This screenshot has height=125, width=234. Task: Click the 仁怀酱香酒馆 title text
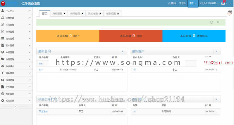click(31, 4)
